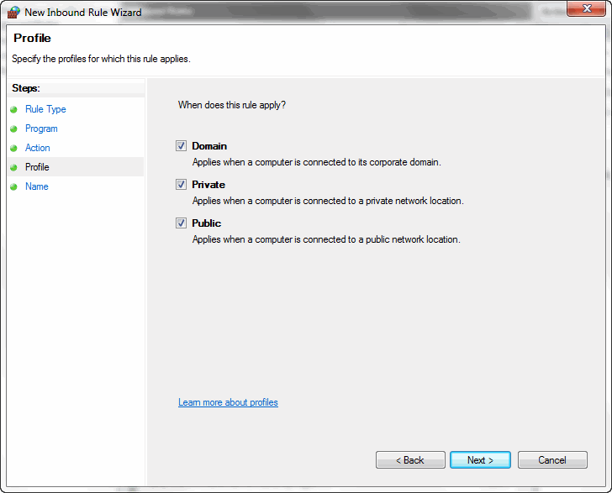The image size is (612, 493).
Task: Switch to the Name step
Action: pyautogui.click(x=37, y=186)
